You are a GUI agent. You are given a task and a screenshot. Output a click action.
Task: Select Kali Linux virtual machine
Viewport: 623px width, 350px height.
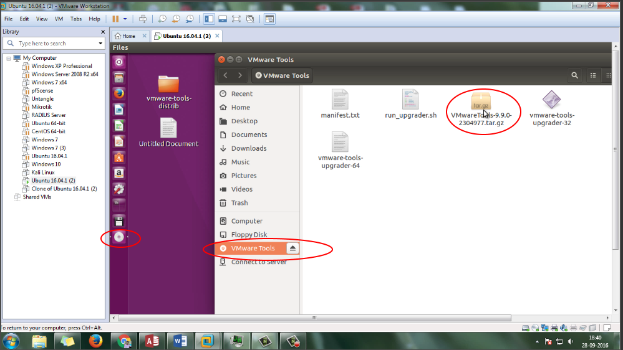[x=43, y=173]
